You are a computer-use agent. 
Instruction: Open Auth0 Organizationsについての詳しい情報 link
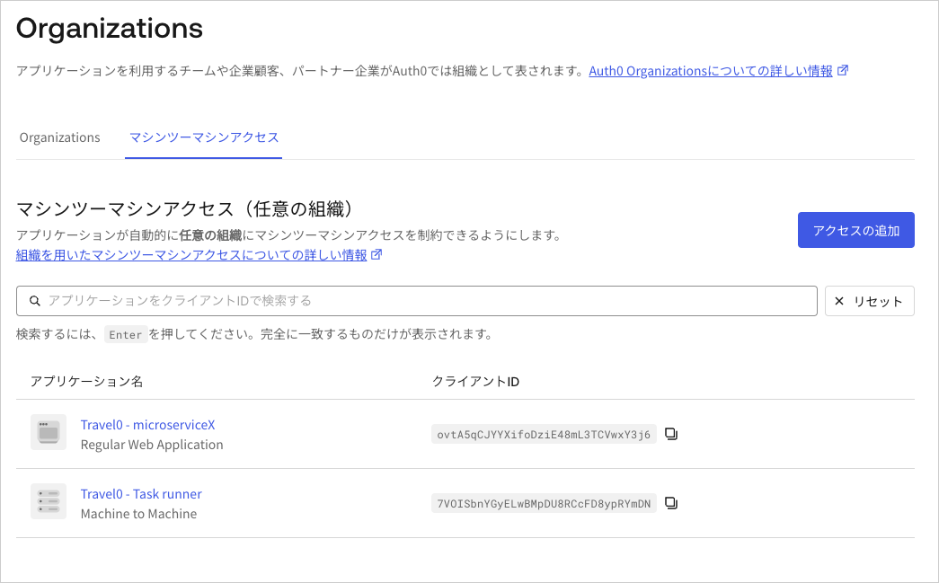tap(710, 71)
